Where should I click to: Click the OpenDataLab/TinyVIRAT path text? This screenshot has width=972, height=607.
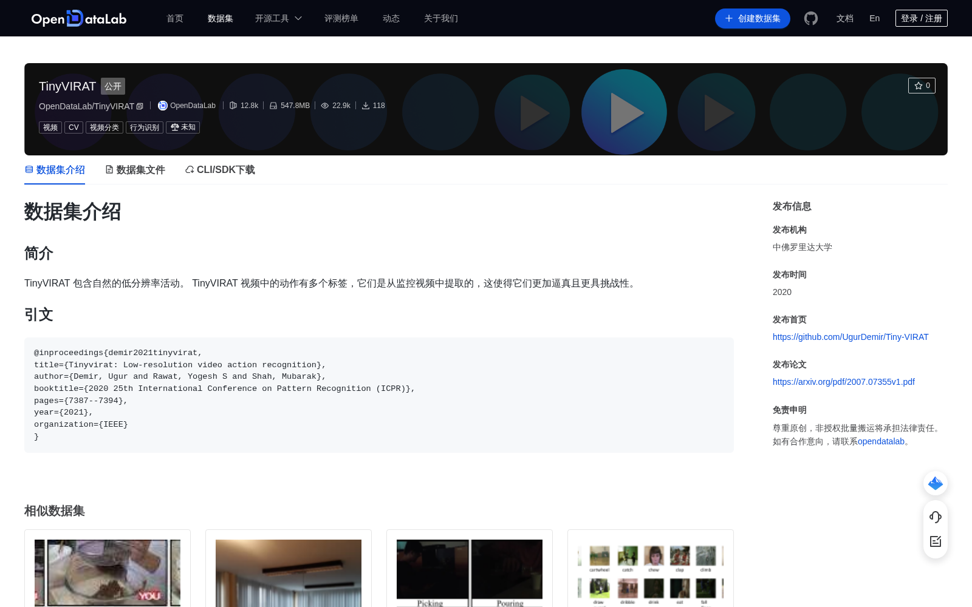tap(86, 106)
